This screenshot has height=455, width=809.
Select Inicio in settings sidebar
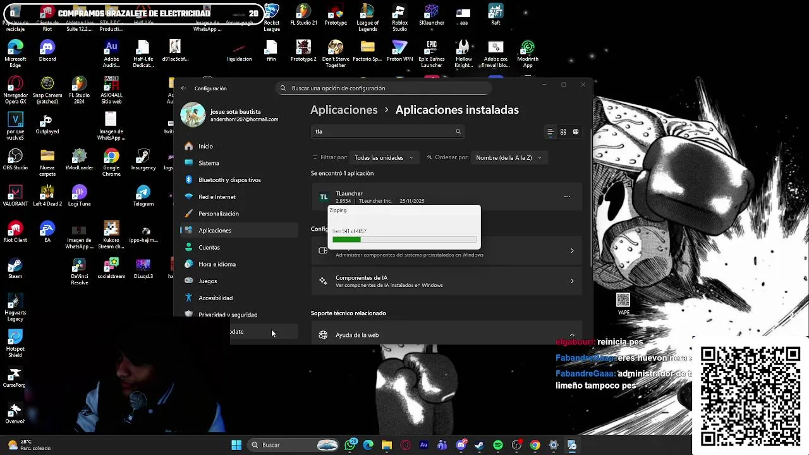(239, 146)
